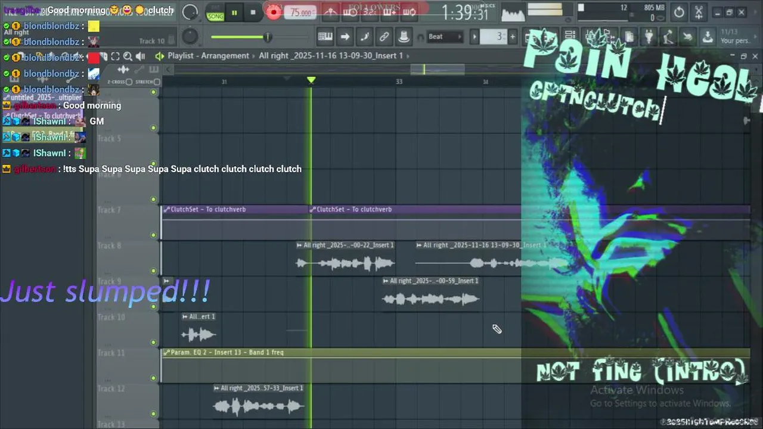Open the Beat snap dropdown
The image size is (763, 429).
[445, 37]
